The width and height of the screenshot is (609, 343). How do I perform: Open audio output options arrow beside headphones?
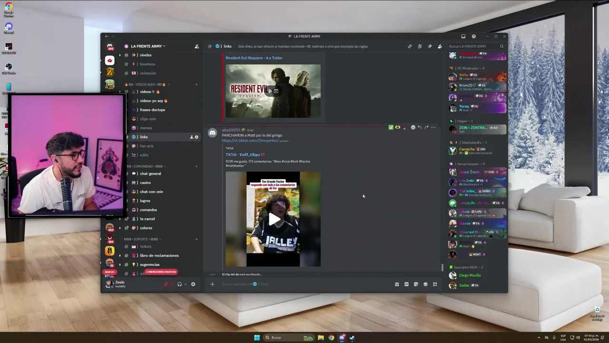185,284
